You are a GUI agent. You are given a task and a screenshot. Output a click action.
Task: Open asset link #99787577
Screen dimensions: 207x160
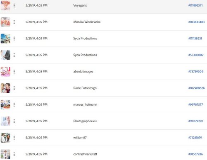[x=195, y=104]
